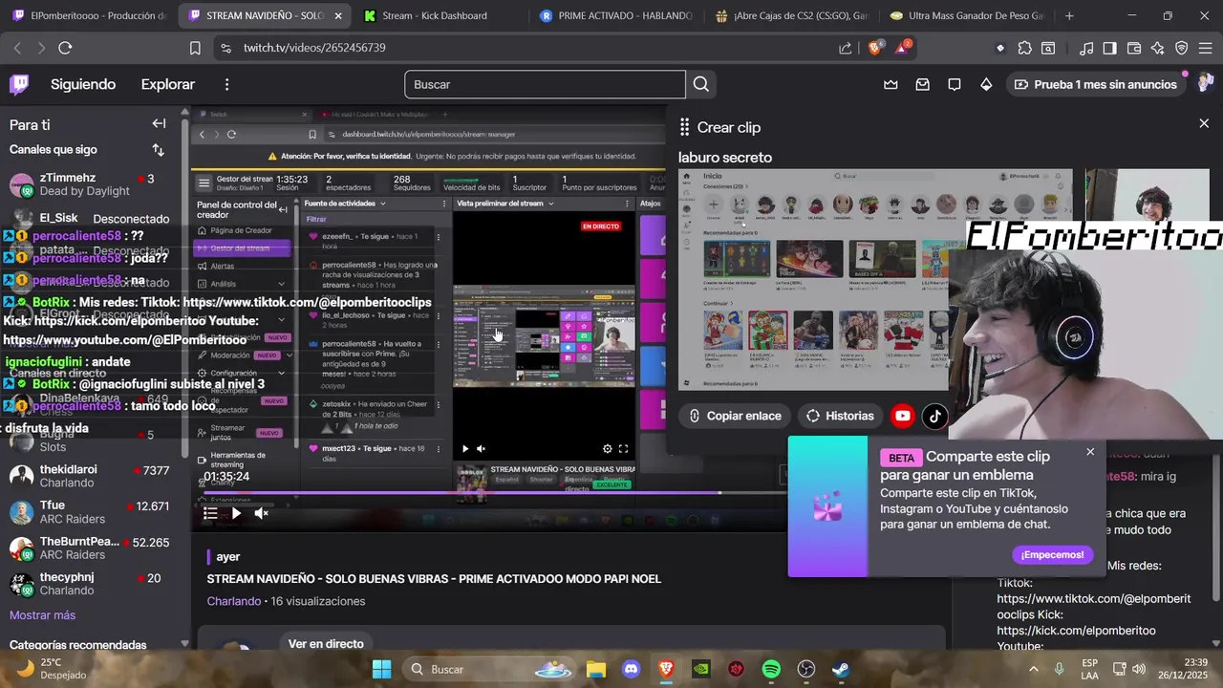This screenshot has width=1223, height=688.
Task: Focus the Twitch Buscar search field
Action: coord(545,84)
